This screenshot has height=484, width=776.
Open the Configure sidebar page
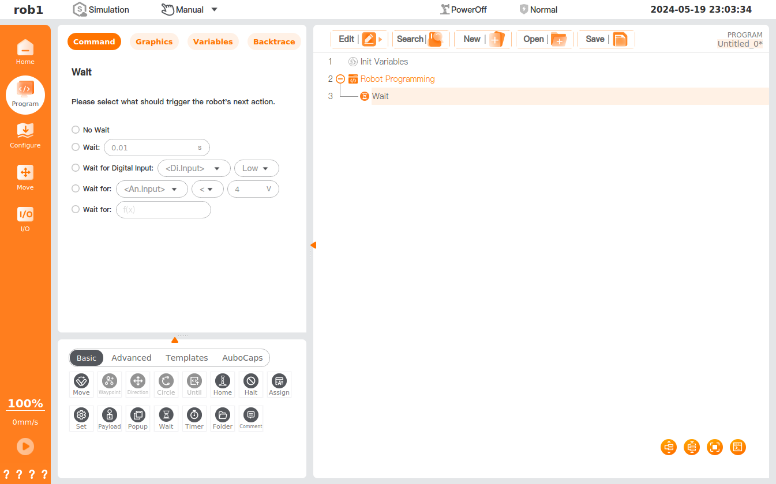(25, 136)
